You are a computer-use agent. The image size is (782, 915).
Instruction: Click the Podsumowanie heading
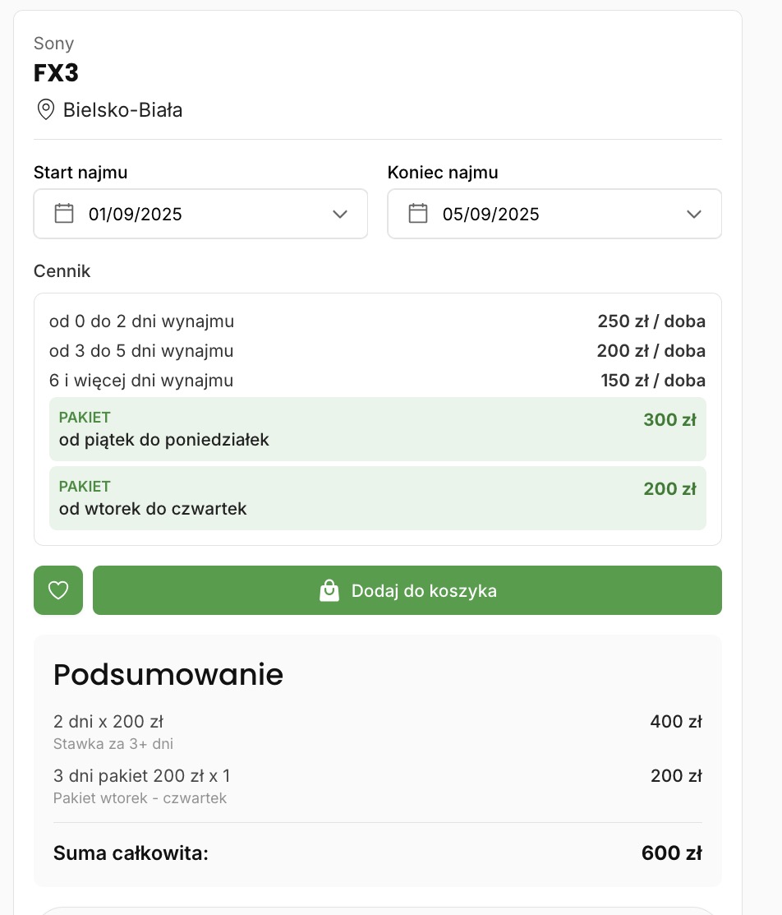click(168, 674)
